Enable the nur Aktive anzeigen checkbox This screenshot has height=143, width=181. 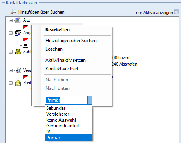click(x=176, y=12)
